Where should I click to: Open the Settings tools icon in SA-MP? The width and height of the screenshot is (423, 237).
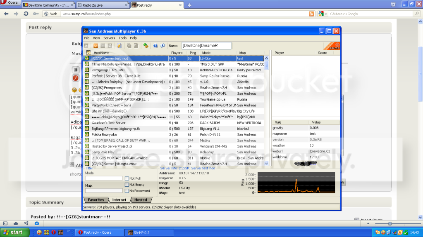pos(146,46)
